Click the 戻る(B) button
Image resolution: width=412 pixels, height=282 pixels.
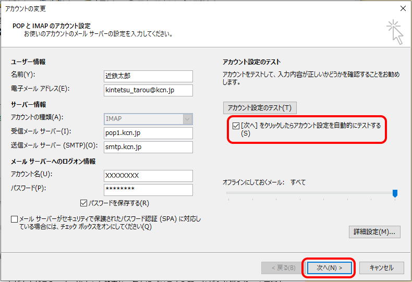[x=284, y=268]
